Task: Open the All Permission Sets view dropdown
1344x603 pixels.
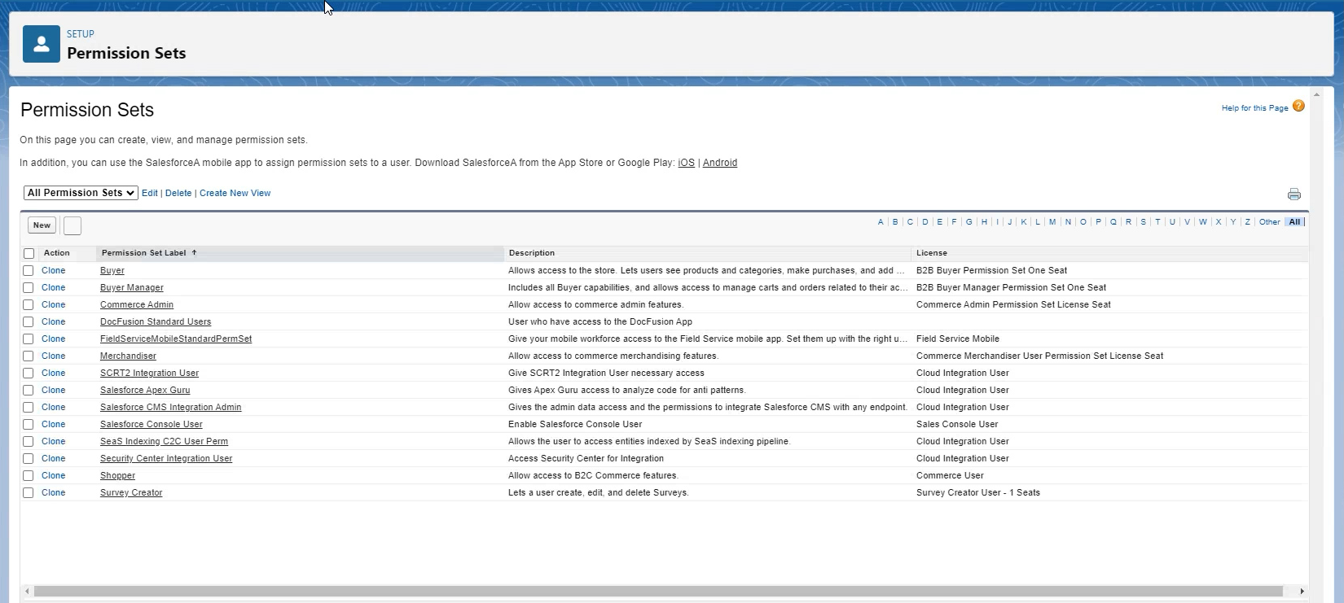Action: pyautogui.click(x=81, y=193)
